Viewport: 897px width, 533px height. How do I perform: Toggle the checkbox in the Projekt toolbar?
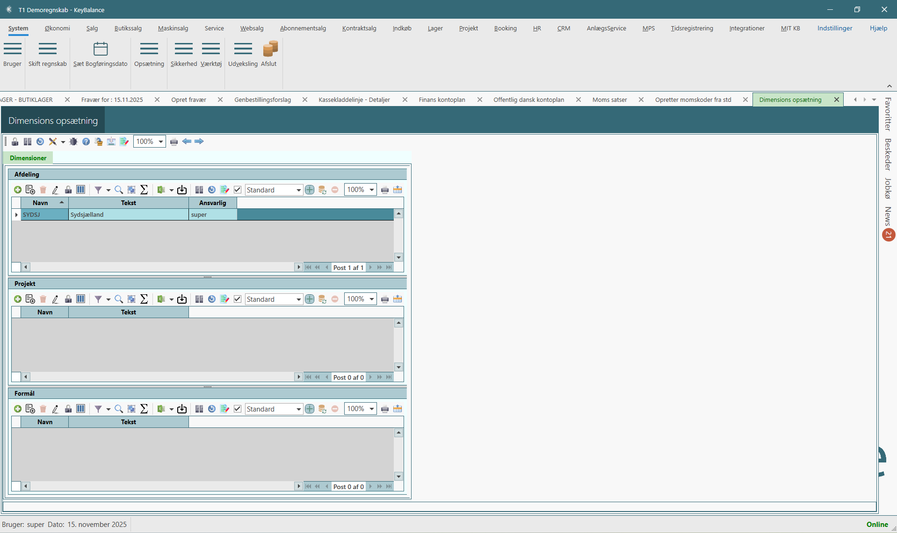(238, 299)
